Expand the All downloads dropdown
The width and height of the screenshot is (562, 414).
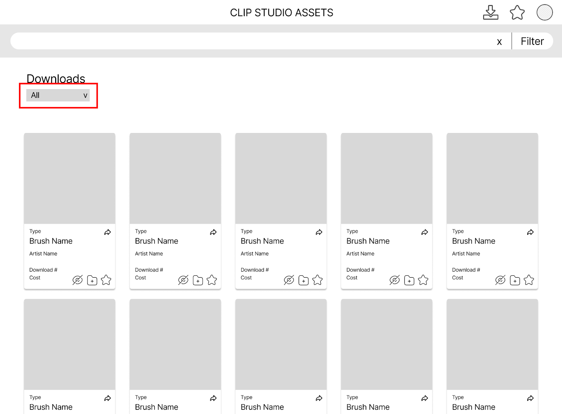pyautogui.click(x=58, y=95)
